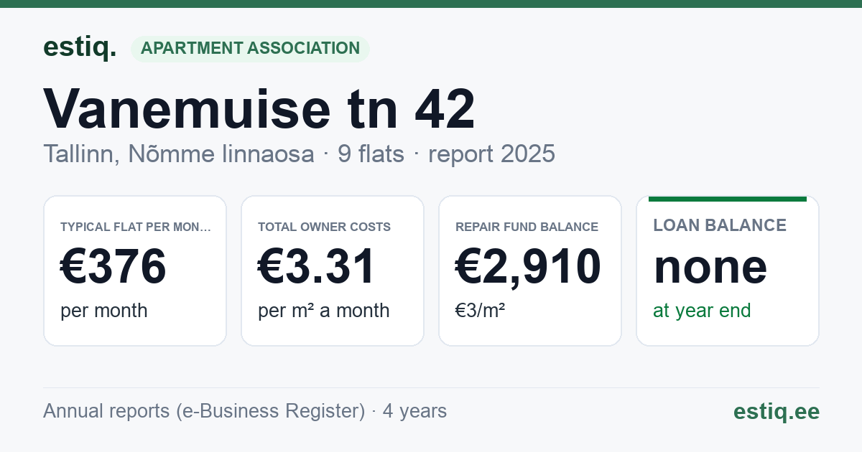The image size is (862, 452).
Task: Click the €2,910 value
Action: point(528,266)
